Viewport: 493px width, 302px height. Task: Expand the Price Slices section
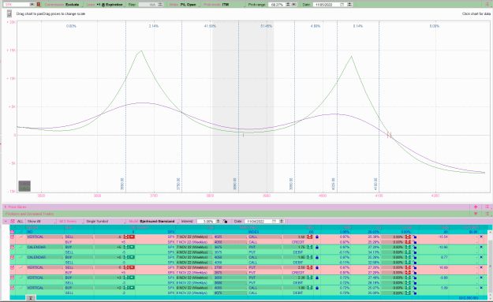click(x=6, y=207)
